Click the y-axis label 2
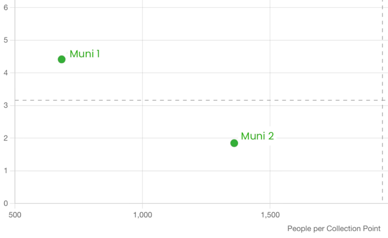 (x=6, y=138)
